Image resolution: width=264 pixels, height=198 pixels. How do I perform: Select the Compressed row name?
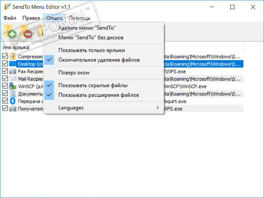point(31,57)
